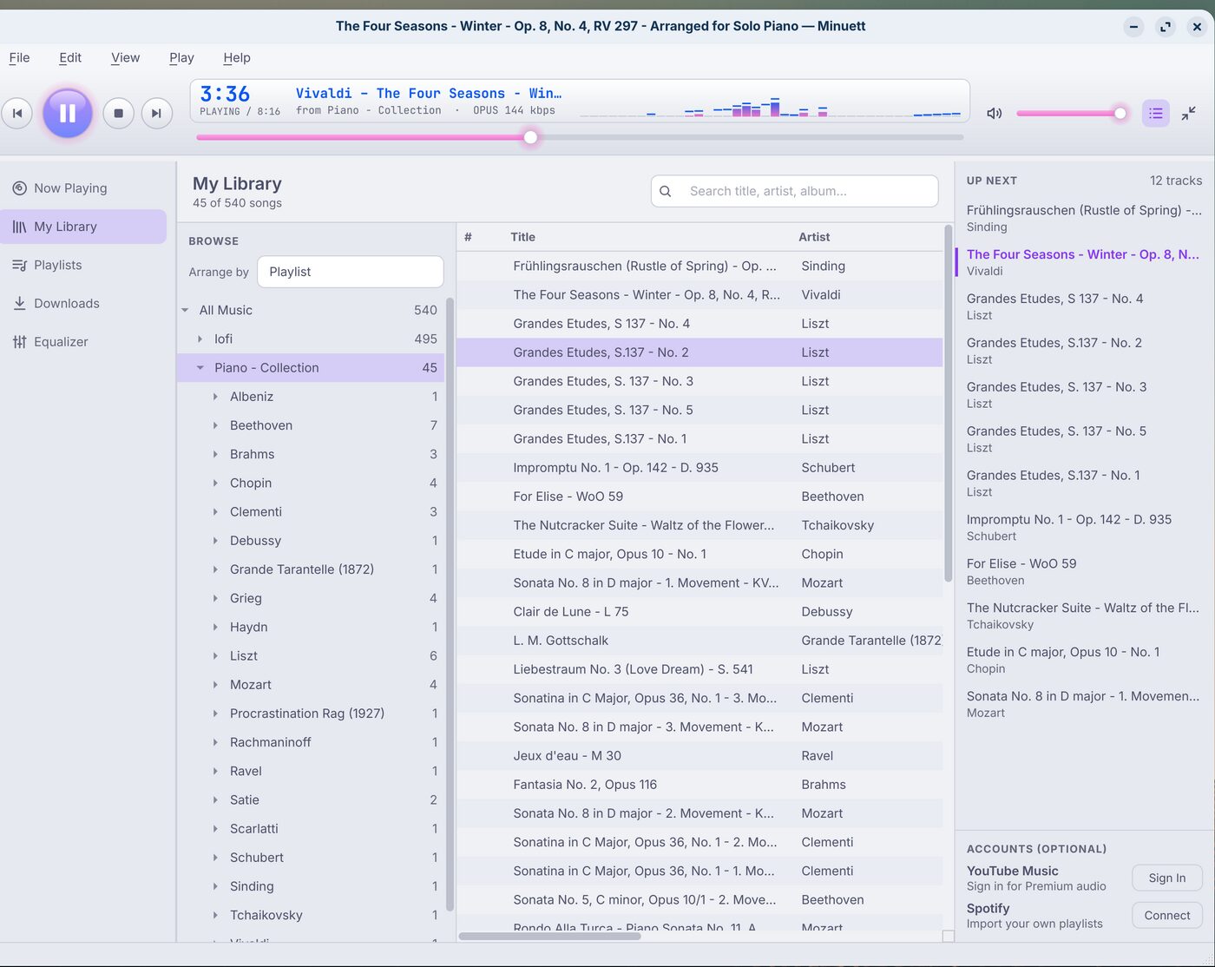Skip to next track
This screenshot has width=1215, height=967.
(x=156, y=113)
